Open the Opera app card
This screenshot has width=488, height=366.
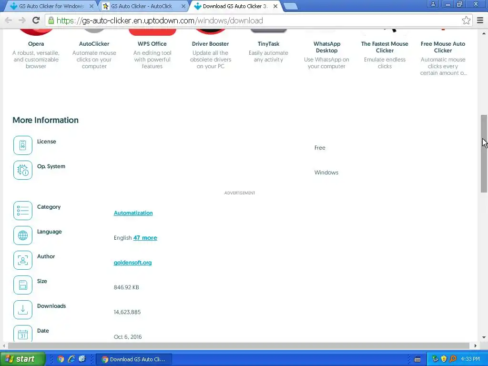point(36,48)
